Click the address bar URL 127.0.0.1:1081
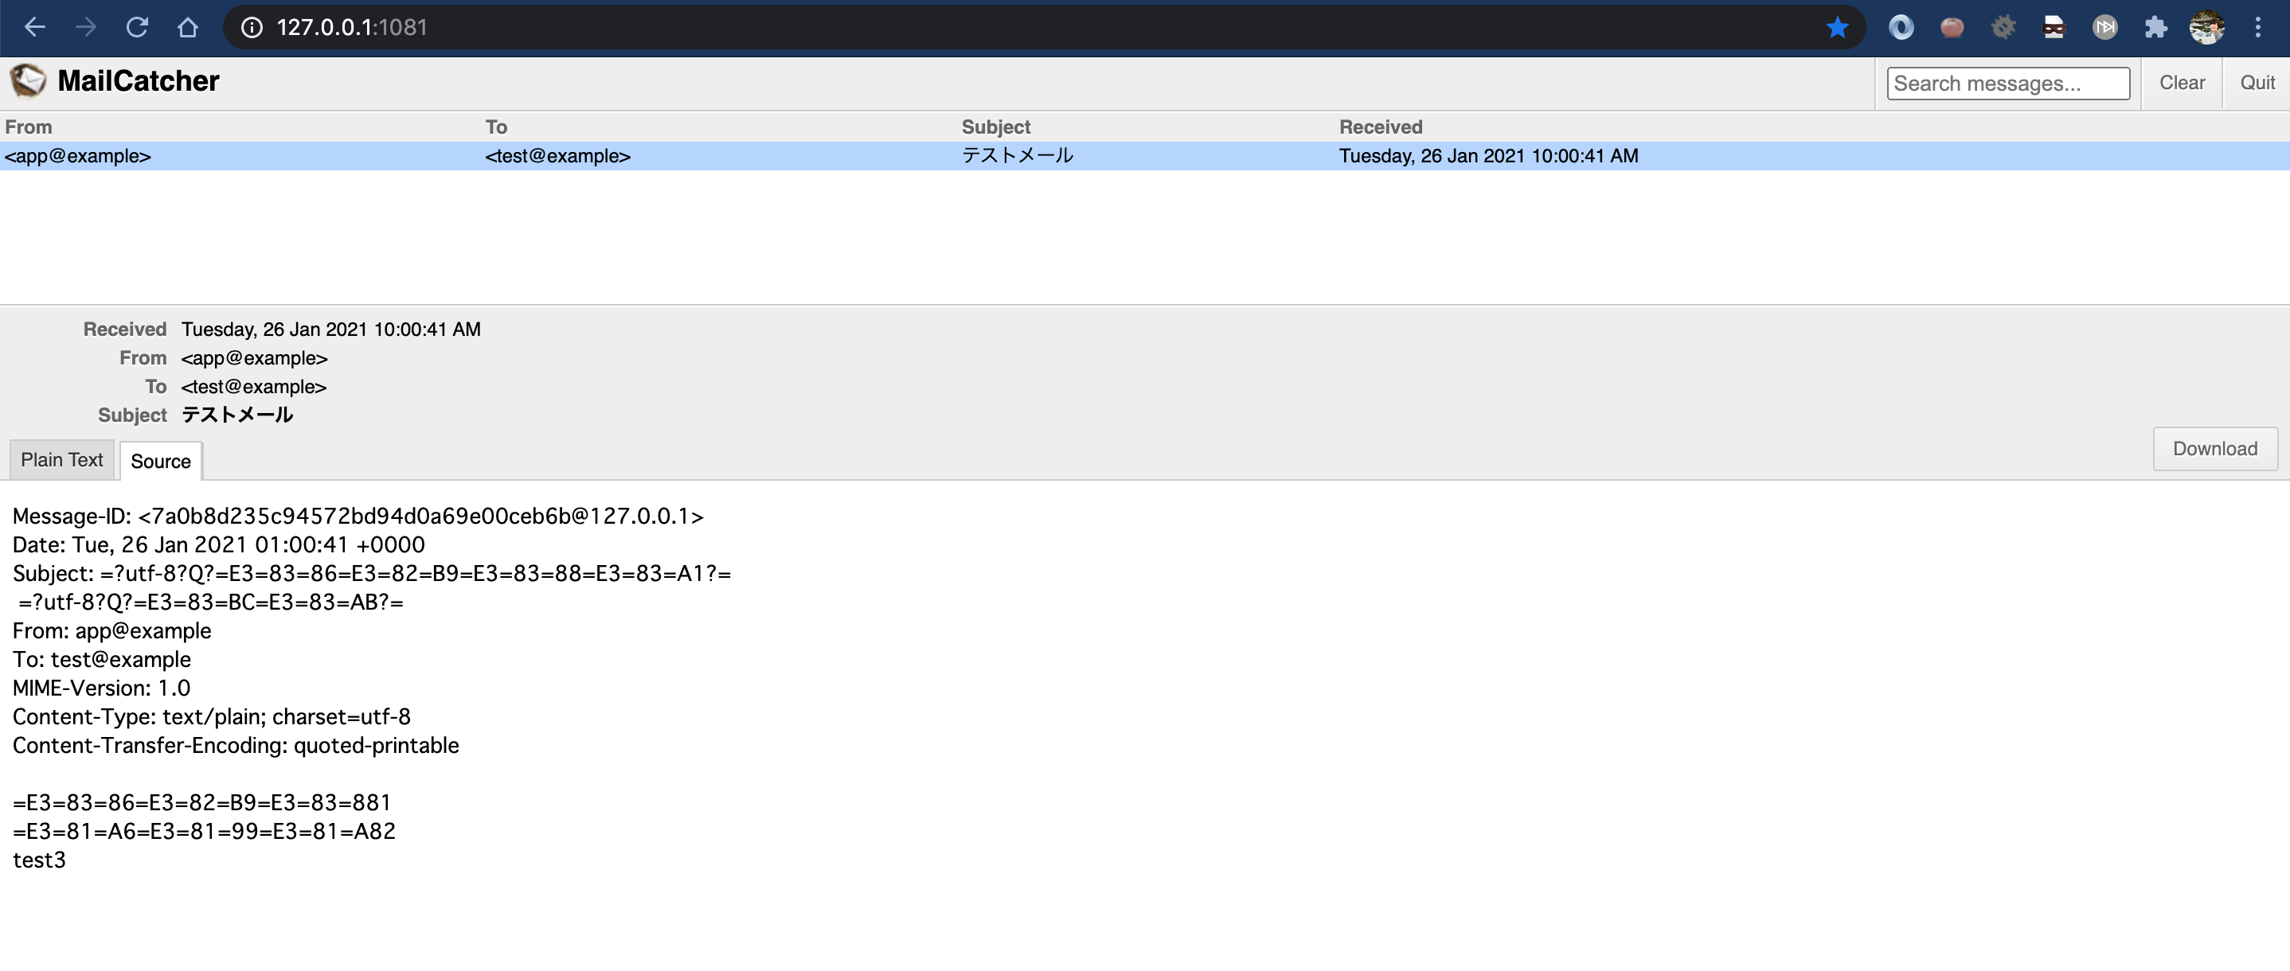Image resolution: width=2290 pixels, height=971 pixels. click(352, 28)
